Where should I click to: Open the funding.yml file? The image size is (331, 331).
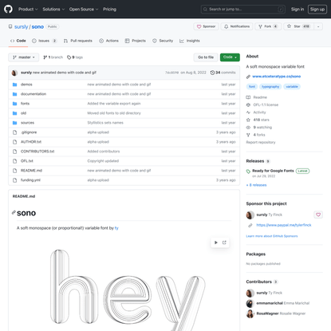30,180
